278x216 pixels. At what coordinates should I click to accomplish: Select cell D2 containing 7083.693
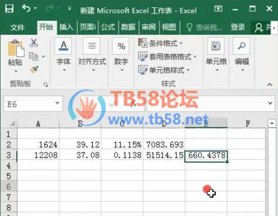click(164, 145)
